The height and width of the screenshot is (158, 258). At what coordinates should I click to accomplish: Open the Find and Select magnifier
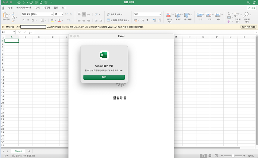pyautogui.click(x=246, y=15)
